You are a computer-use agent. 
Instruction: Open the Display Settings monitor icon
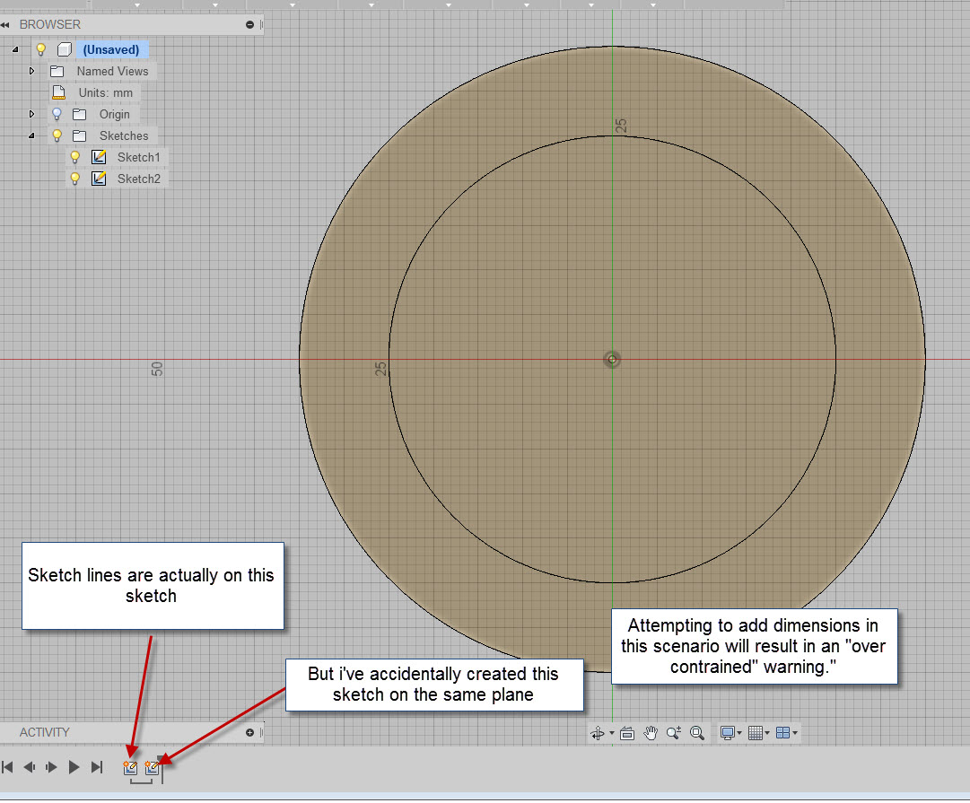click(728, 733)
